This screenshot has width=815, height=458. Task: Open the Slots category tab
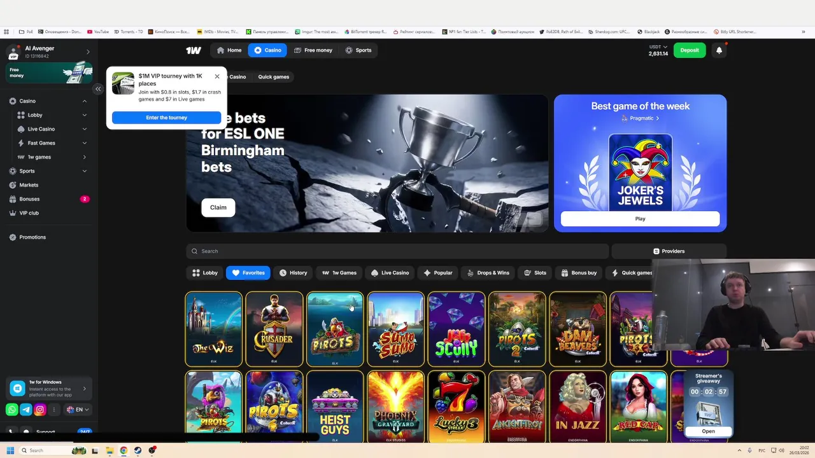point(535,273)
